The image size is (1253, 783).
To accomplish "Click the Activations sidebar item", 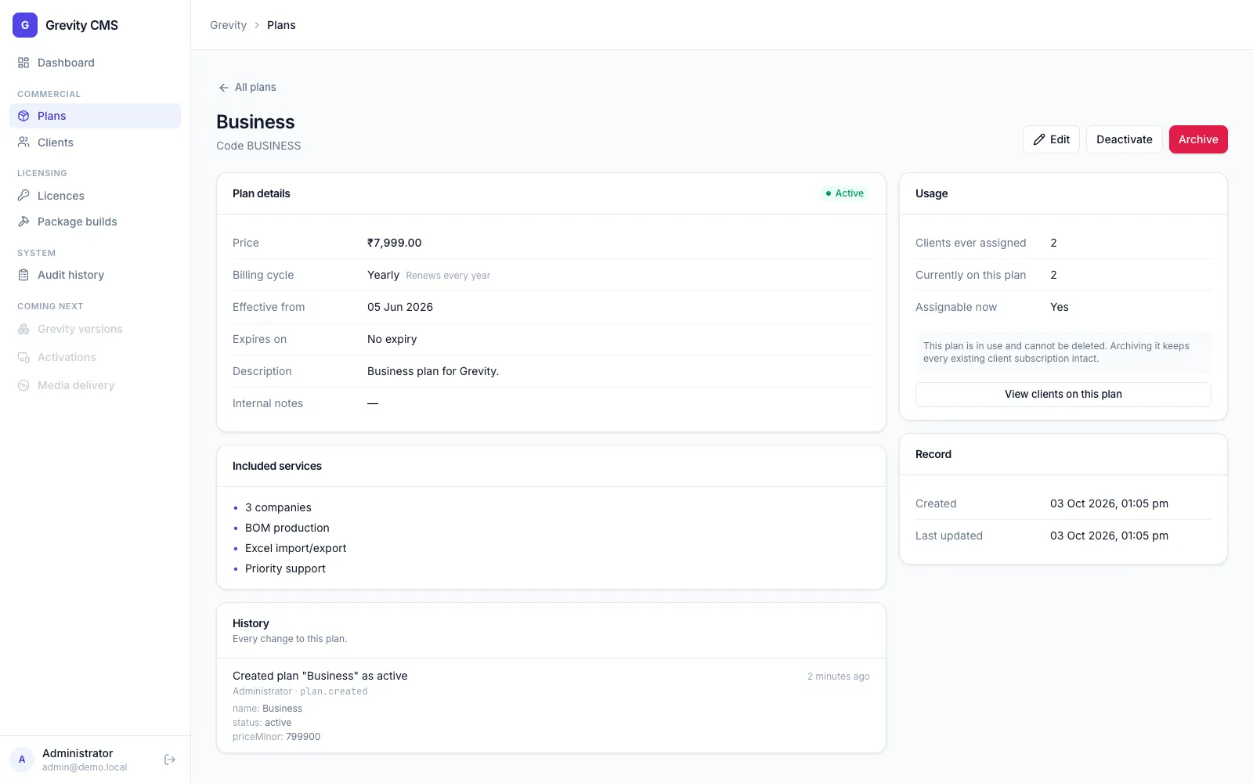I will tap(95, 357).
